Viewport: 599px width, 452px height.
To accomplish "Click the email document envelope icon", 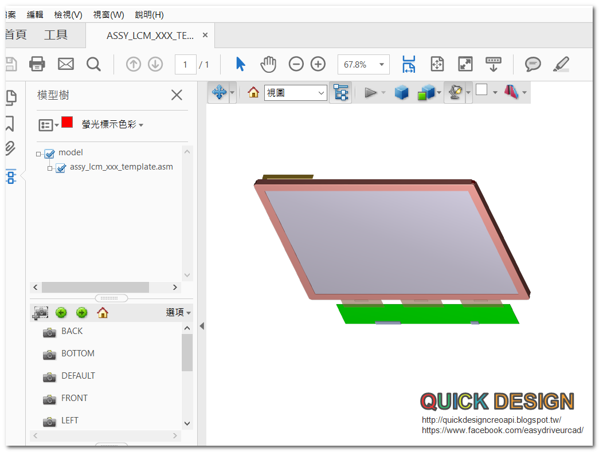I will (x=65, y=64).
